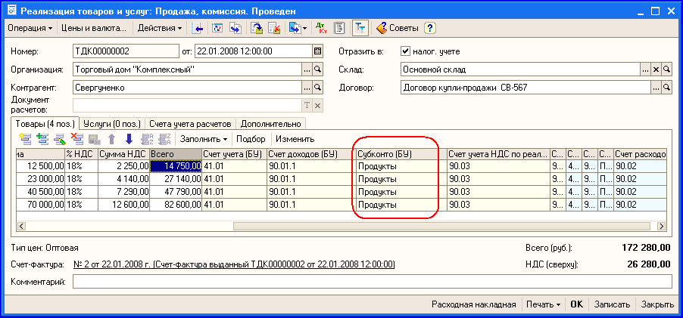Image resolution: width=683 pixels, height=318 pixels.
Task: Clear the Склад field with X button
Action: [656, 69]
